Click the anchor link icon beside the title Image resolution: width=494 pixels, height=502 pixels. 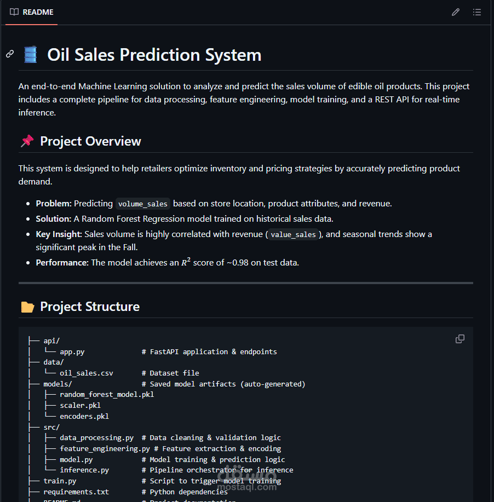pos(10,54)
